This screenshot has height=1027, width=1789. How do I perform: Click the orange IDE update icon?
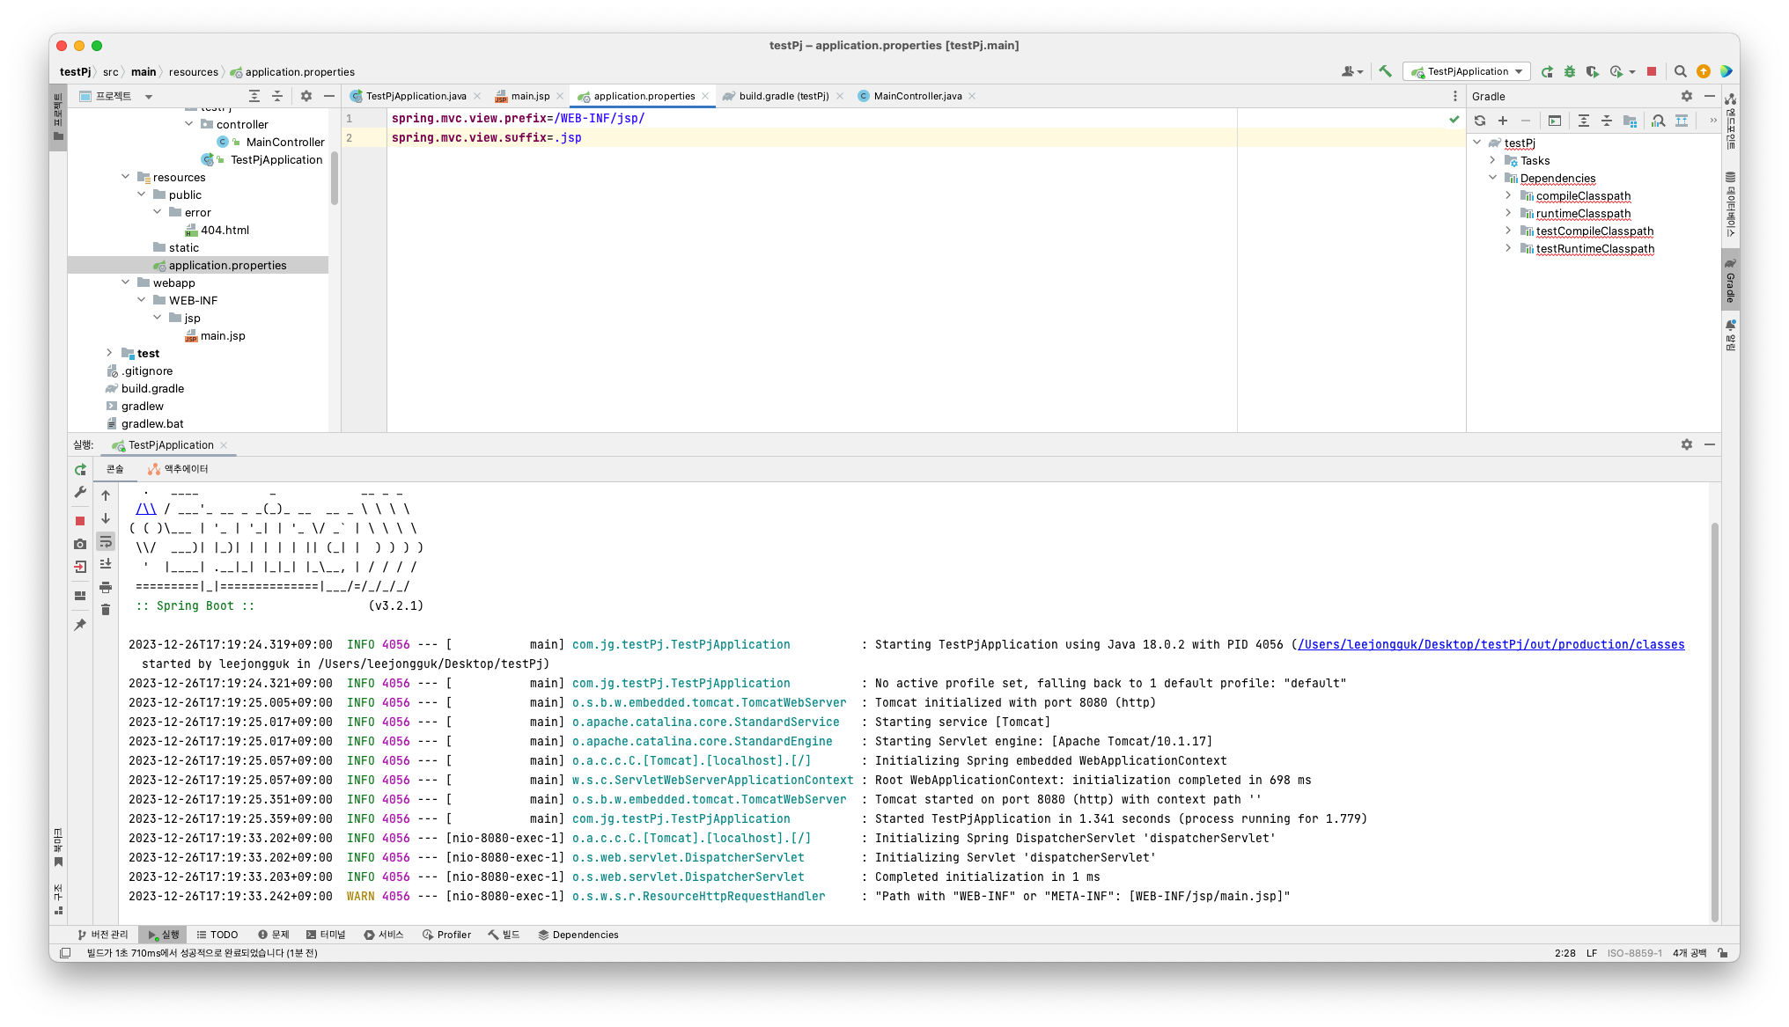pos(1704,71)
